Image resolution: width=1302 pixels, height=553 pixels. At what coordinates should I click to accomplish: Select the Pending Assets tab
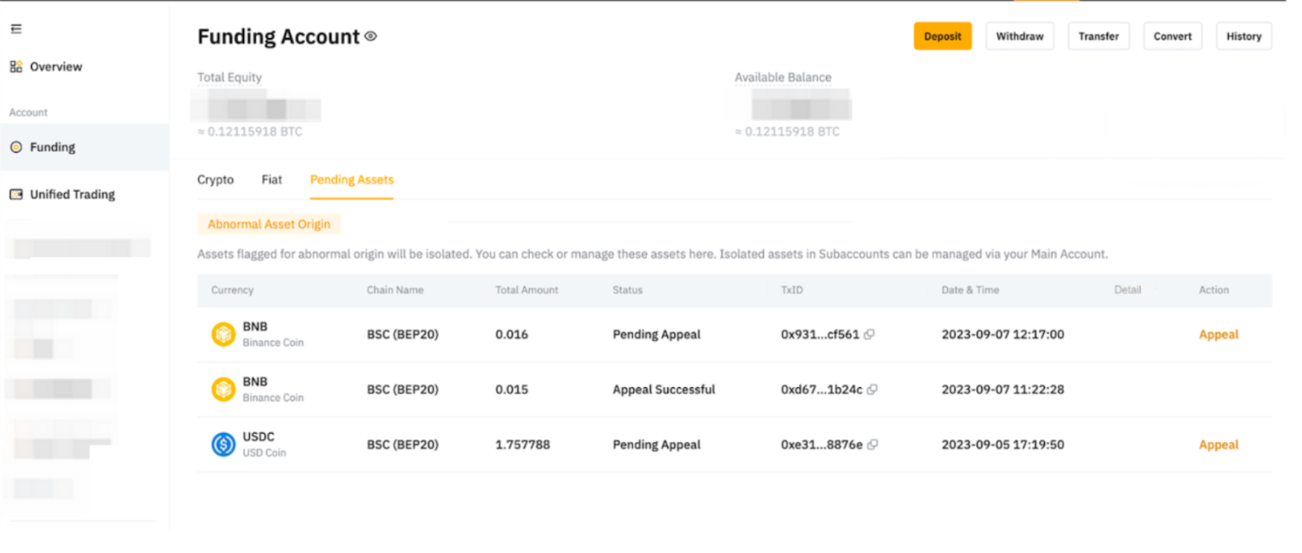[352, 180]
